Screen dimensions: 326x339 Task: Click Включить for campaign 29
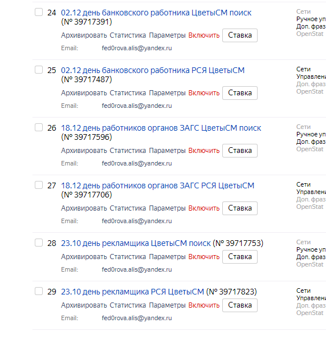[x=204, y=305]
